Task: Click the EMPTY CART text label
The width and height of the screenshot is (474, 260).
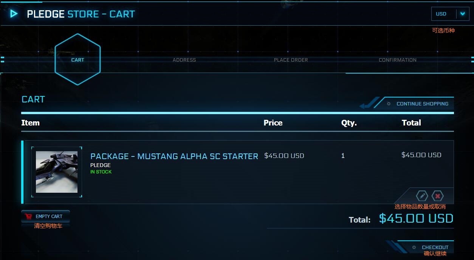Action: click(x=49, y=217)
